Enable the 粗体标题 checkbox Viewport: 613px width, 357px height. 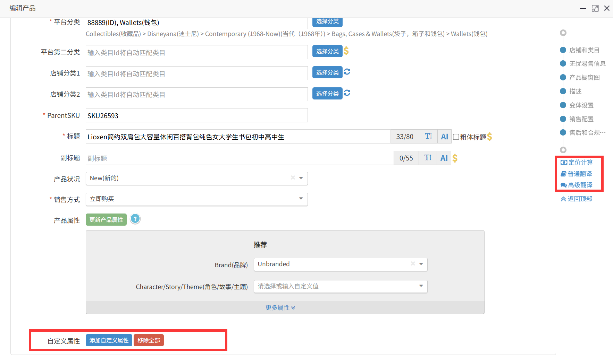[x=456, y=137]
